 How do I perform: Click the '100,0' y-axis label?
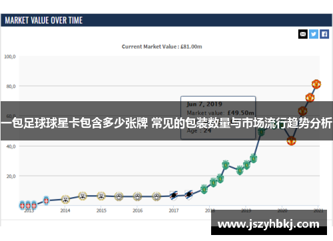click(10, 57)
